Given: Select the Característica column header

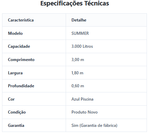Looking at the screenshot, I should pyautogui.click(x=21, y=20).
